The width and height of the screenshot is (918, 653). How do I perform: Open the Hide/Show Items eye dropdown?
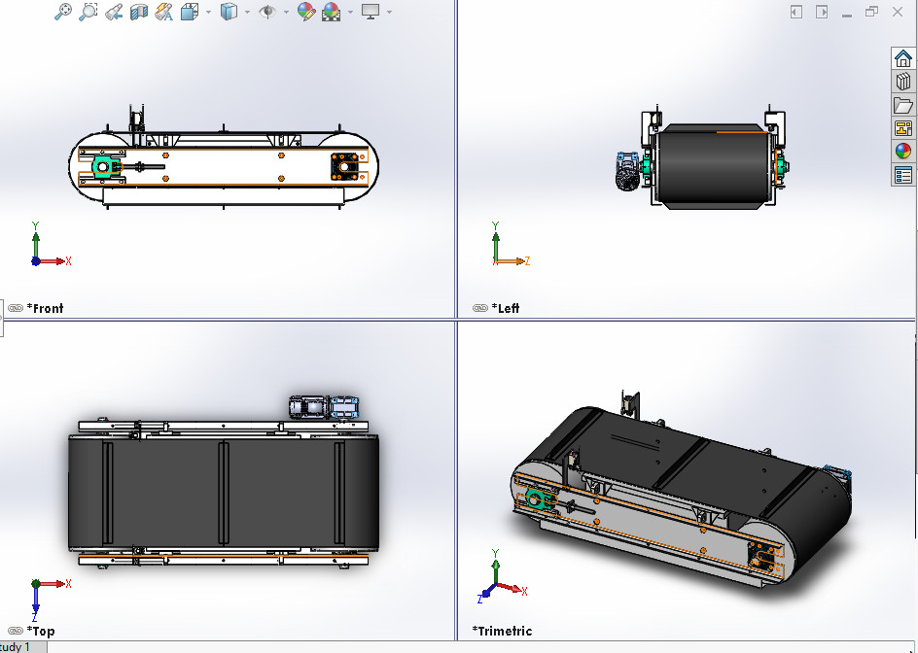269,12
